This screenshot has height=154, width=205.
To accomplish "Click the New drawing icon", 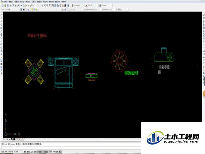I will [x=2, y=5].
